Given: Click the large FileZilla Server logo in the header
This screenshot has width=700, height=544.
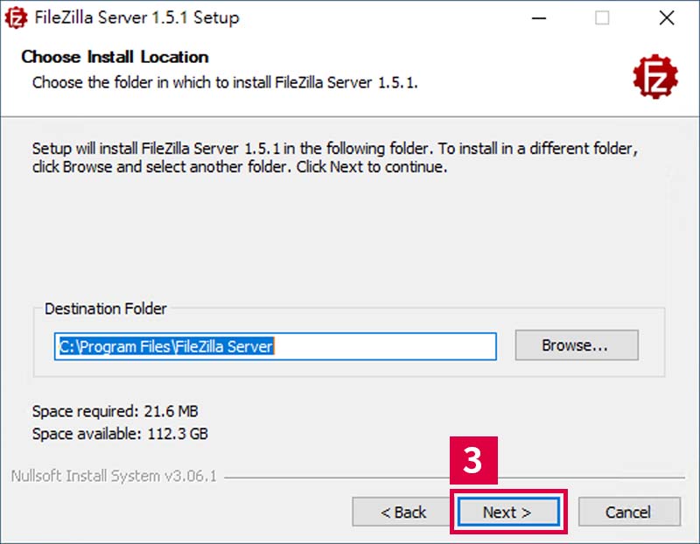Looking at the screenshot, I should pyautogui.click(x=654, y=76).
